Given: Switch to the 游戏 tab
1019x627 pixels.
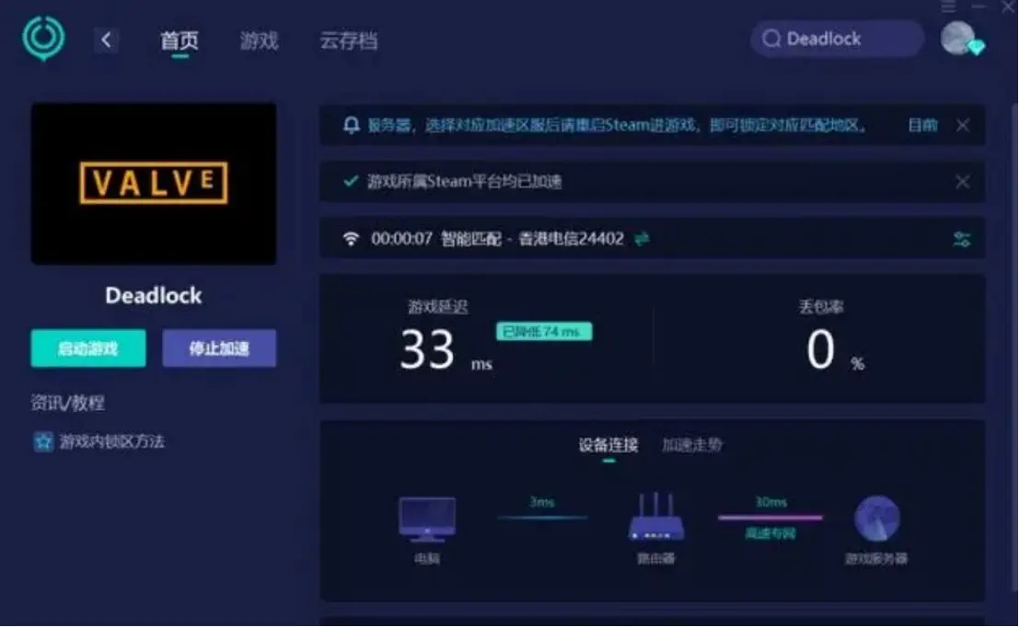Looking at the screenshot, I should (259, 40).
